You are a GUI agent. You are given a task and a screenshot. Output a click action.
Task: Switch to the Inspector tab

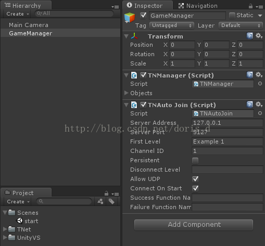(x=148, y=6)
